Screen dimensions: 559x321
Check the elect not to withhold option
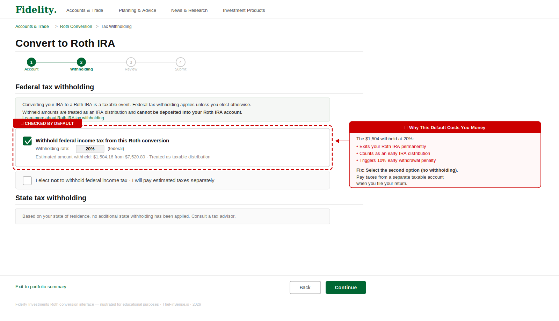27,180
